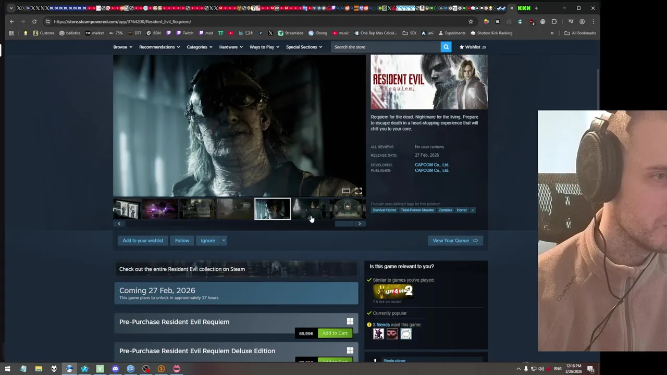Open the Ignore options dropdown arrow
The width and height of the screenshot is (667, 375).
[223, 241]
